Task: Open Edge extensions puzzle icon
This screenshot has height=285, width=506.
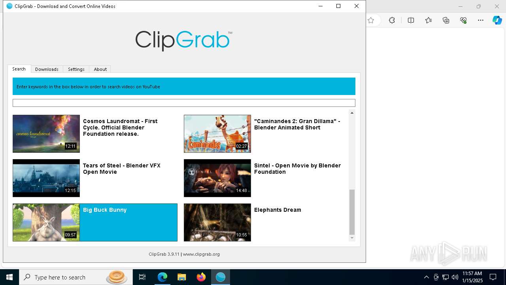Action: [x=392, y=20]
